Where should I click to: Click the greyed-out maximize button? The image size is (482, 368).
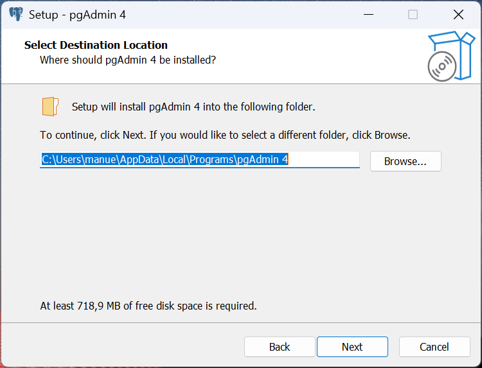click(413, 14)
